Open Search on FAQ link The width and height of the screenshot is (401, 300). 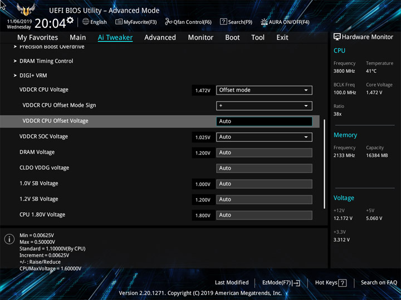tap(379, 283)
